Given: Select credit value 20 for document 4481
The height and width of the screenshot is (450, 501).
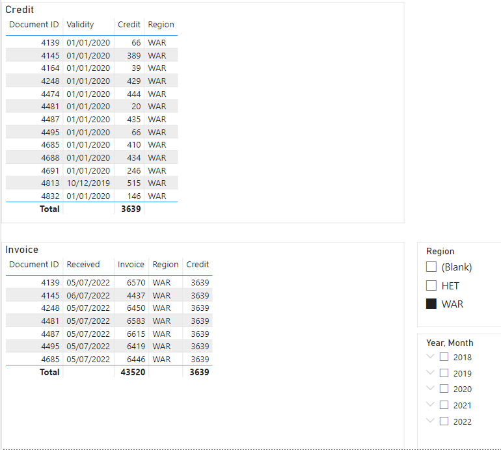Looking at the screenshot, I should [136, 107].
